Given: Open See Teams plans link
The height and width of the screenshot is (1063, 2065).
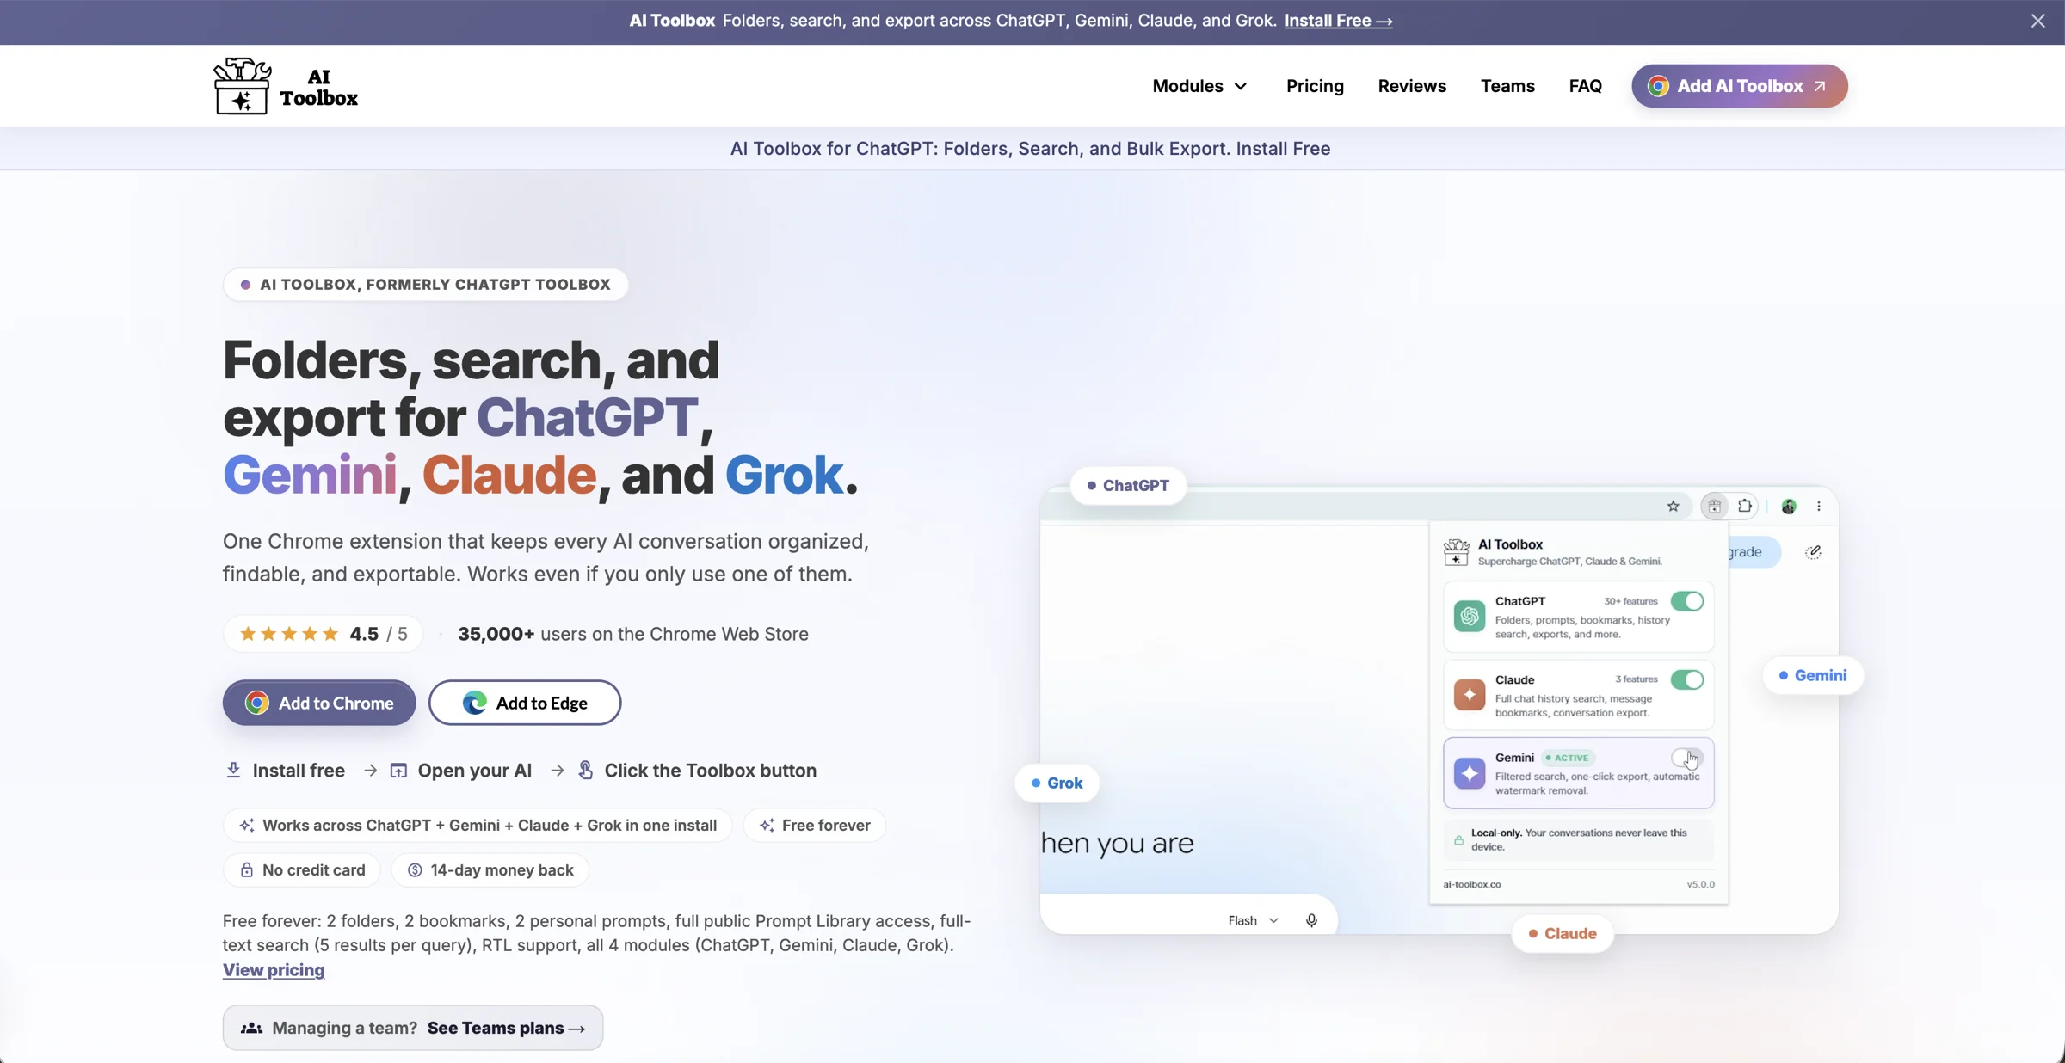Looking at the screenshot, I should click(x=506, y=1029).
